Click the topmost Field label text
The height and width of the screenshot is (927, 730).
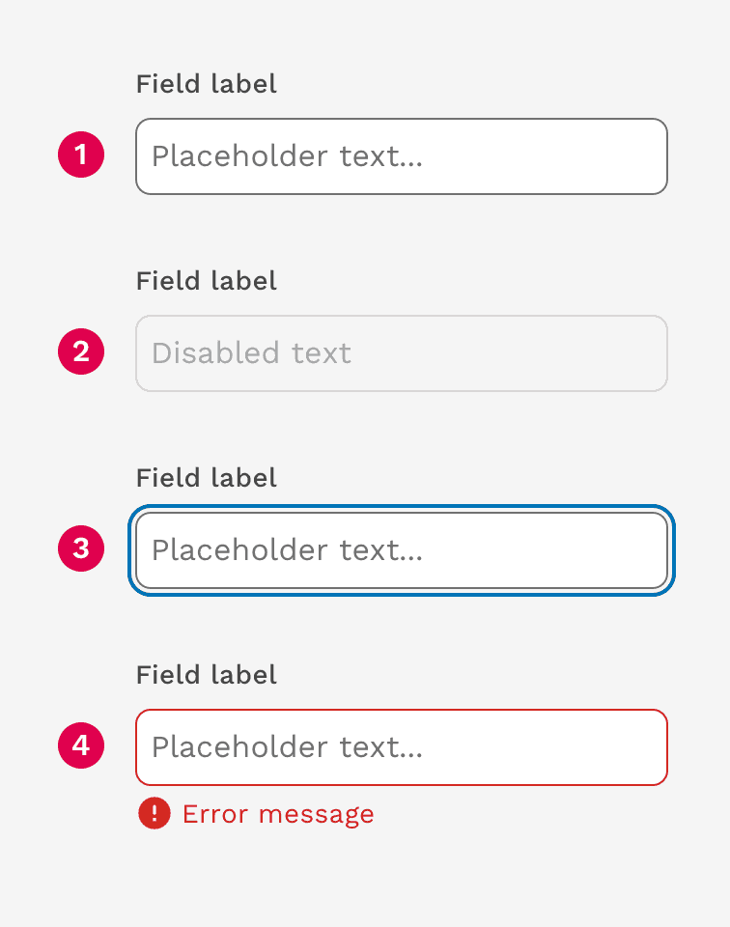[x=206, y=84]
